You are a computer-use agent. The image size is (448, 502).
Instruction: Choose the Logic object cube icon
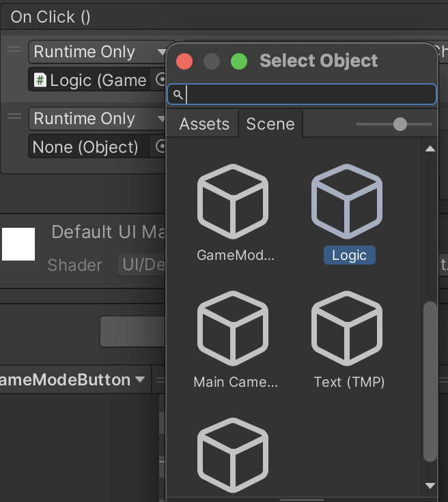[x=347, y=200]
